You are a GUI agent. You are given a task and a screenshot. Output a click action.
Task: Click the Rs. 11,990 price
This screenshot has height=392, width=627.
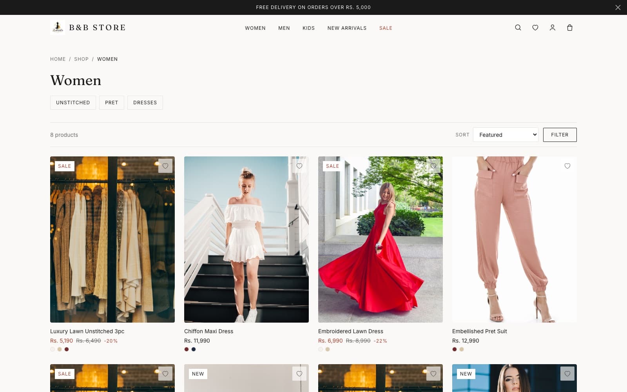pyautogui.click(x=197, y=341)
